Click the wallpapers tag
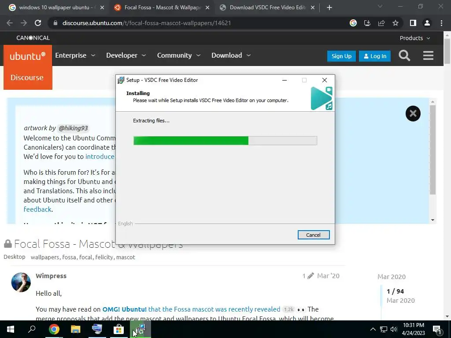The height and width of the screenshot is (338, 451). 45,257
